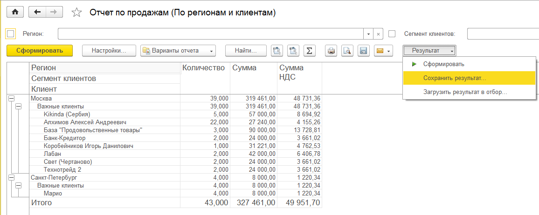Open print preview with the magnifier page icon
Viewport: 539px width, 215px height.
pyautogui.click(x=347, y=51)
